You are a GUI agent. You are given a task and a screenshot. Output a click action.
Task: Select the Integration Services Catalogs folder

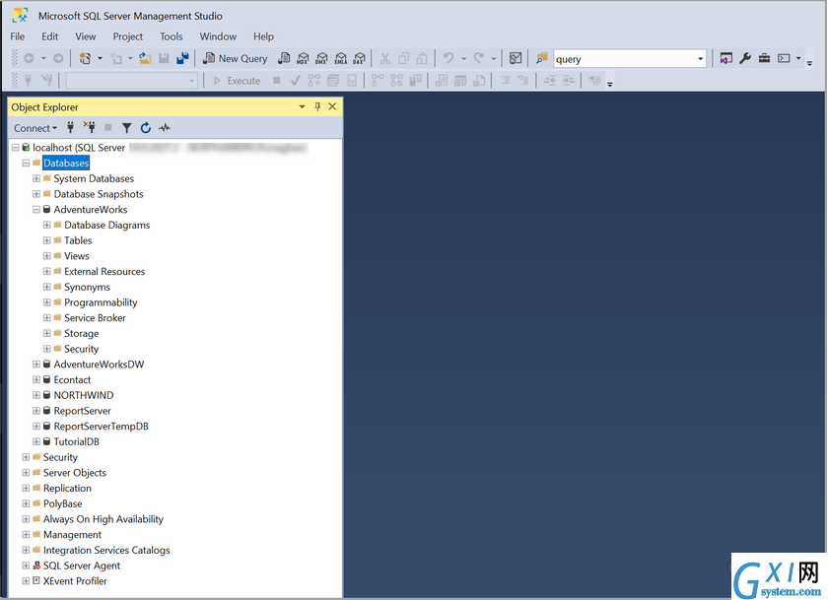(x=106, y=550)
